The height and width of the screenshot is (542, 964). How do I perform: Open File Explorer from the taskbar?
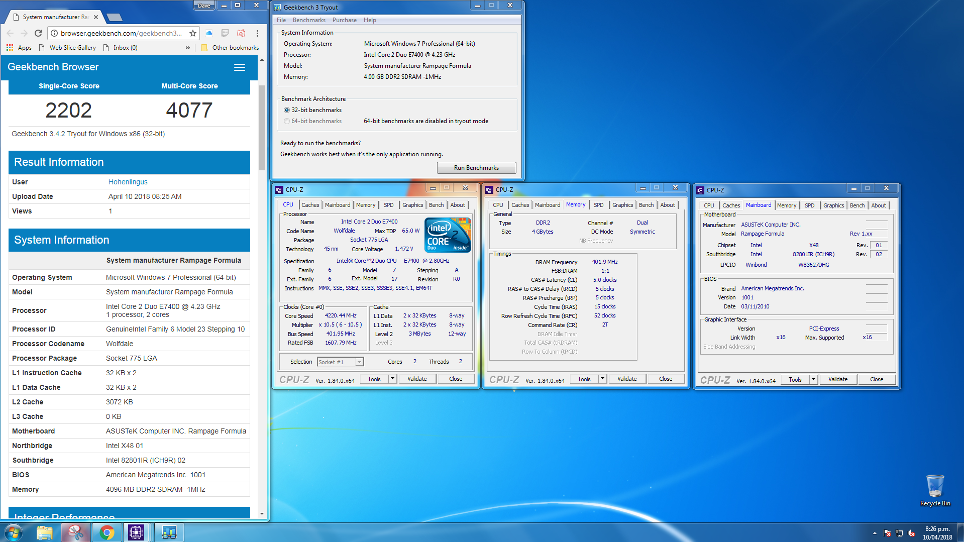pyautogui.click(x=45, y=532)
